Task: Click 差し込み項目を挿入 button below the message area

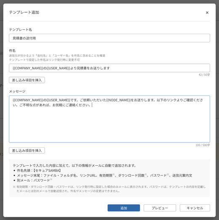Action: point(27,151)
